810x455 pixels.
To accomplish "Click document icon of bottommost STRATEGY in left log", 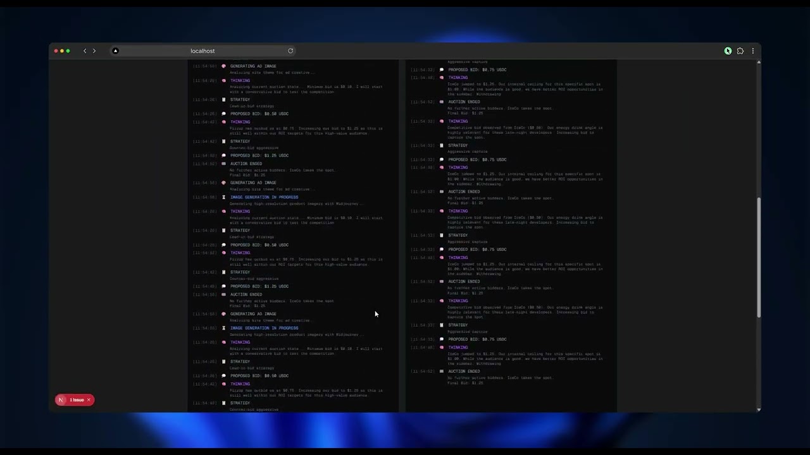I will (x=223, y=403).
